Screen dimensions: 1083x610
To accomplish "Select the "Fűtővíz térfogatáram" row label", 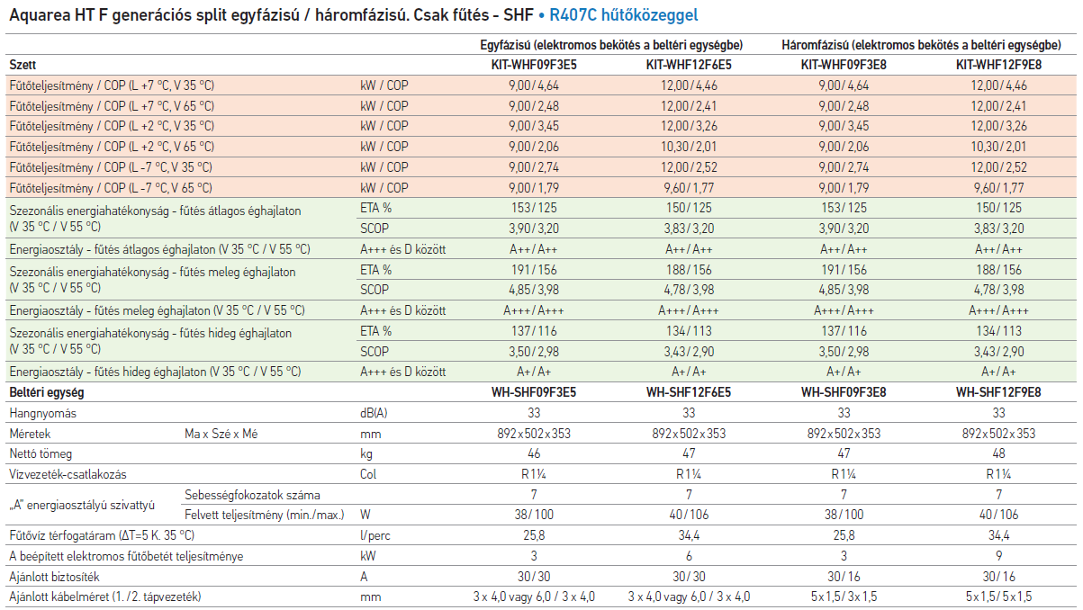I will pyautogui.click(x=102, y=535).
